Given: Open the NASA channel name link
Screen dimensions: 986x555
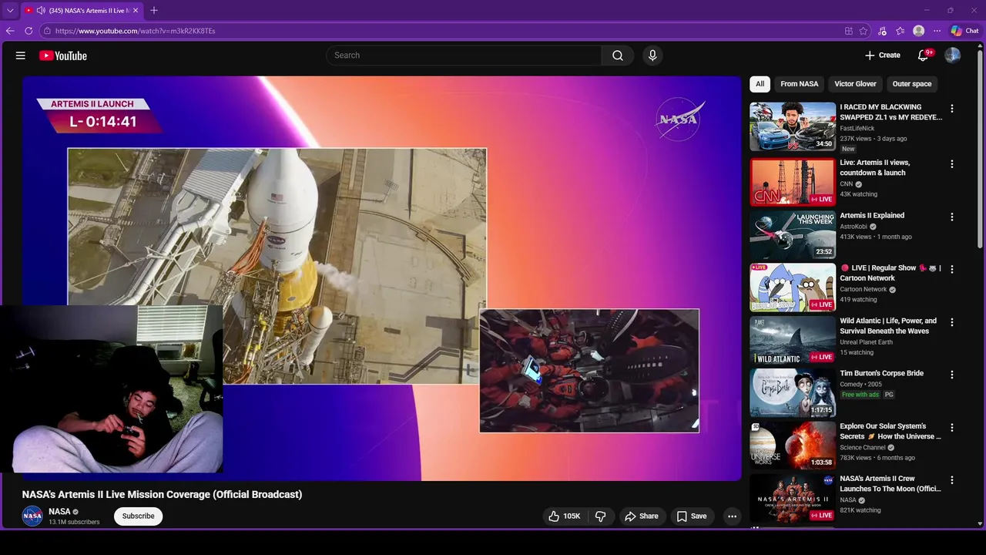Looking at the screenshot, I should coord(59,512).
